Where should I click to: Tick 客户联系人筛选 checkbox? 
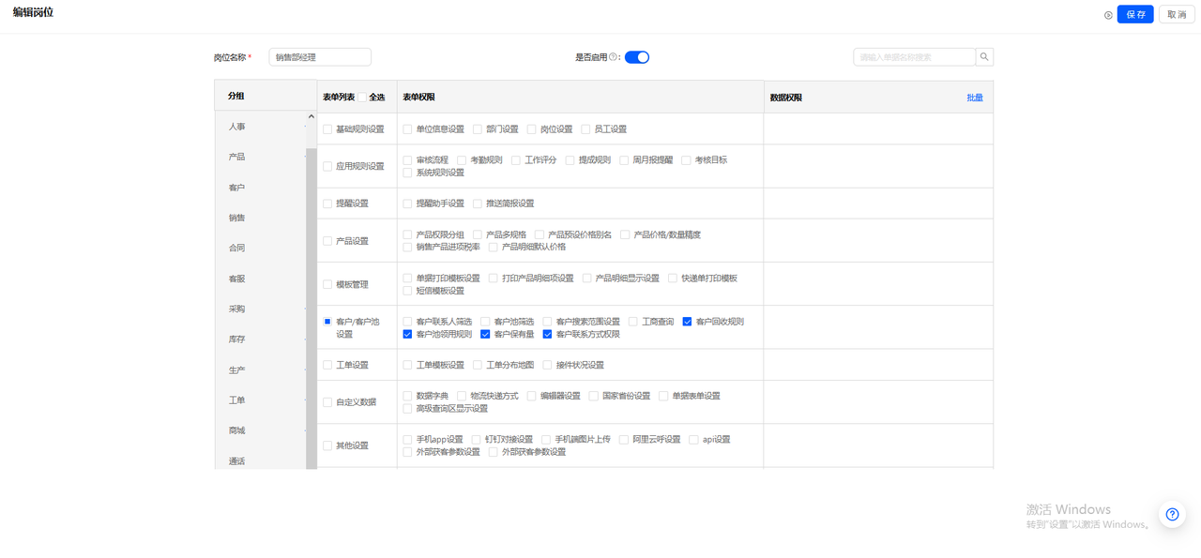[x=407, y=322]
